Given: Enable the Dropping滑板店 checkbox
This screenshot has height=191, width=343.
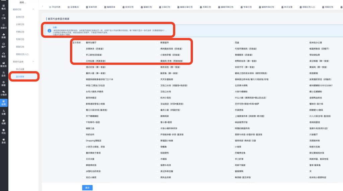Looking at the screenshot, I should [83, 141].
